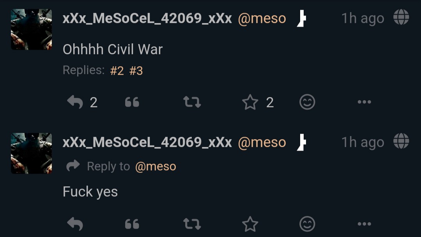421x237 pixels.
Task: Open the '1h ago' timestamp of second post
Action: [x=363, y=142]
